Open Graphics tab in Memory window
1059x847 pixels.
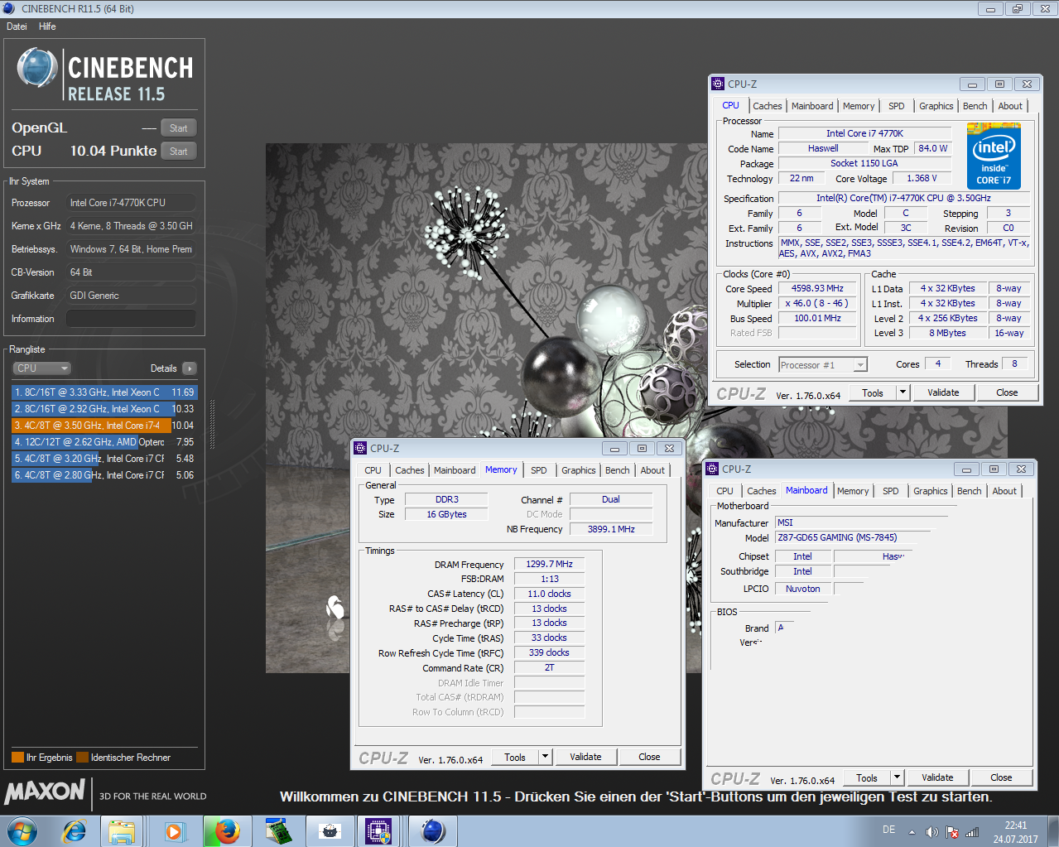tap(579, 470)
